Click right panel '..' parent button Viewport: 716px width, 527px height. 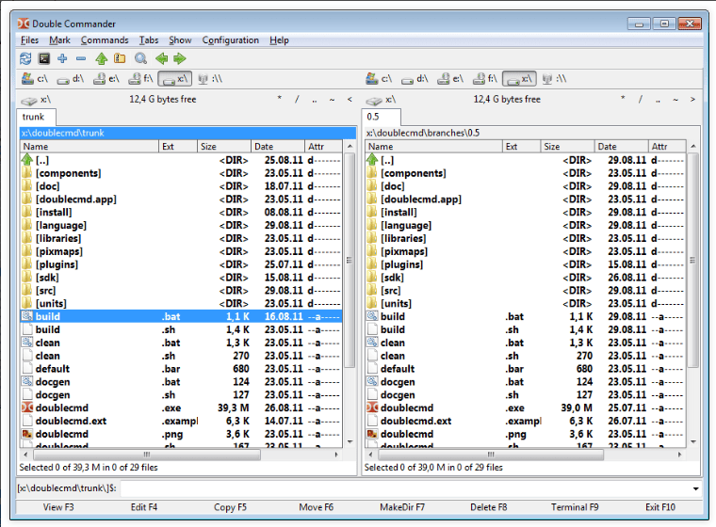tap(658, 99)
